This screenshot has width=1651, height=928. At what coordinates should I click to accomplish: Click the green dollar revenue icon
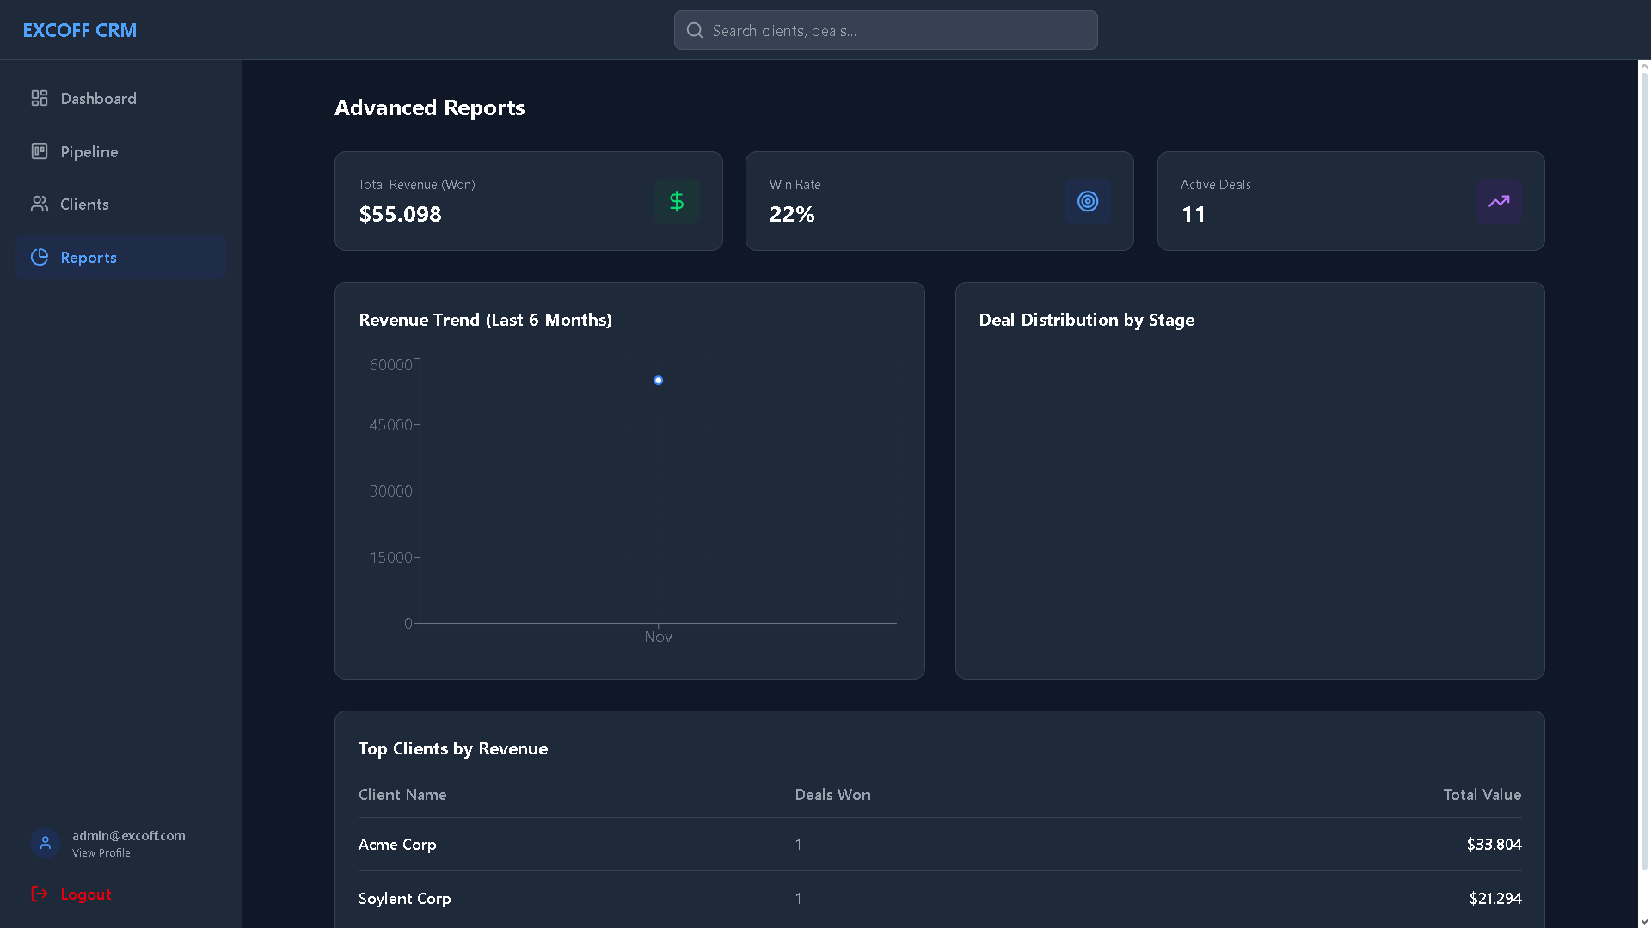tap(677, 202)
